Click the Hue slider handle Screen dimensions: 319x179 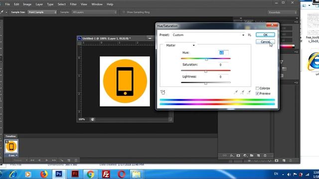tap(206, 59)
